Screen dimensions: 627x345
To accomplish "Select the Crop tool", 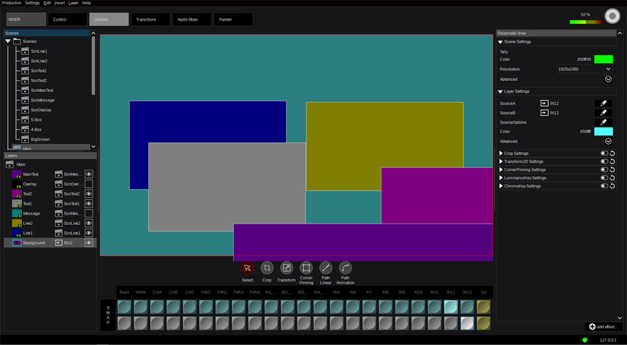I will click(267, 269).
